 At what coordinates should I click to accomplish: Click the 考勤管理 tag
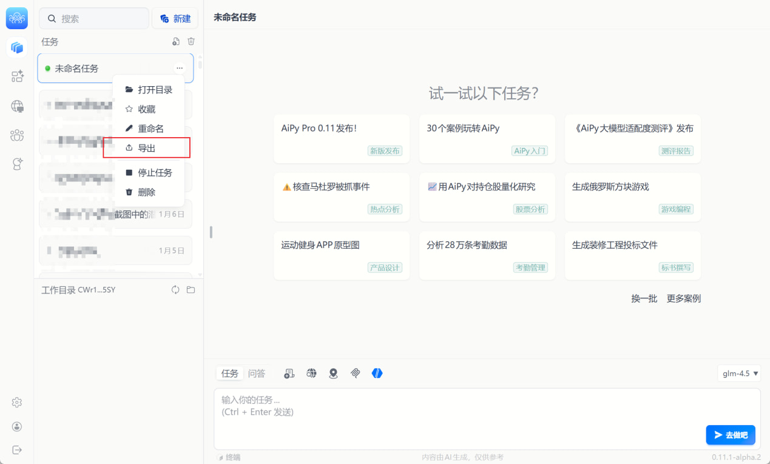coord(530,267)
